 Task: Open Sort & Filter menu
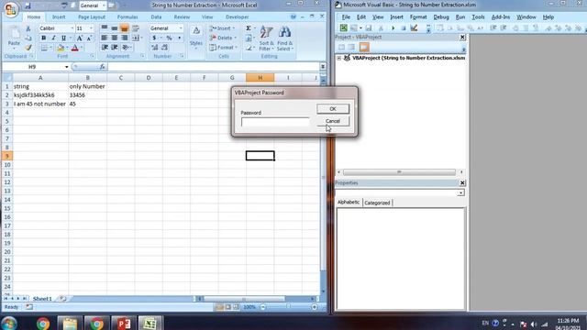coord(266,38)
